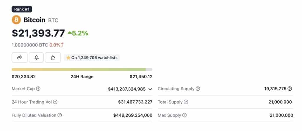The width and height of the screenshot is (302, 131).
Task: Click the 24H Range progress bar
Action: click(82, 69)
